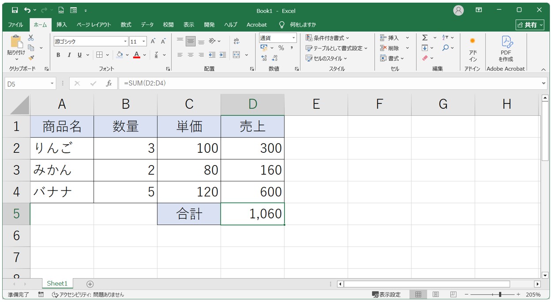Click the Copy icon in clipboard group
This screenshot has height=302, width=553.
click(x=31, y=48)
